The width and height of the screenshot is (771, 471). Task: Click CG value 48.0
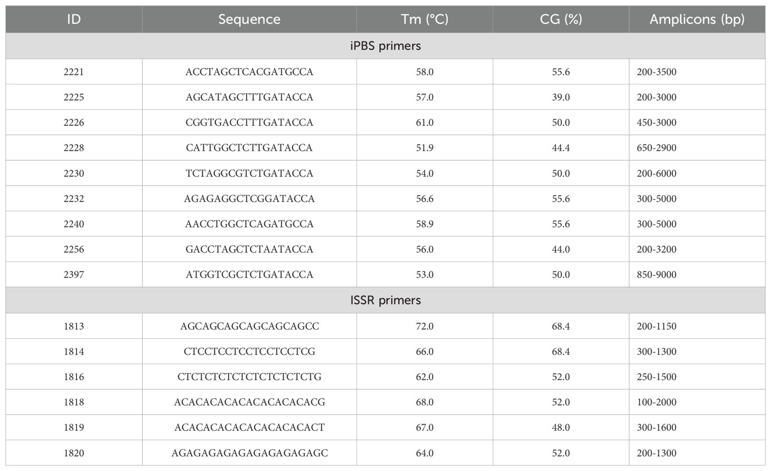click(561, 428)
